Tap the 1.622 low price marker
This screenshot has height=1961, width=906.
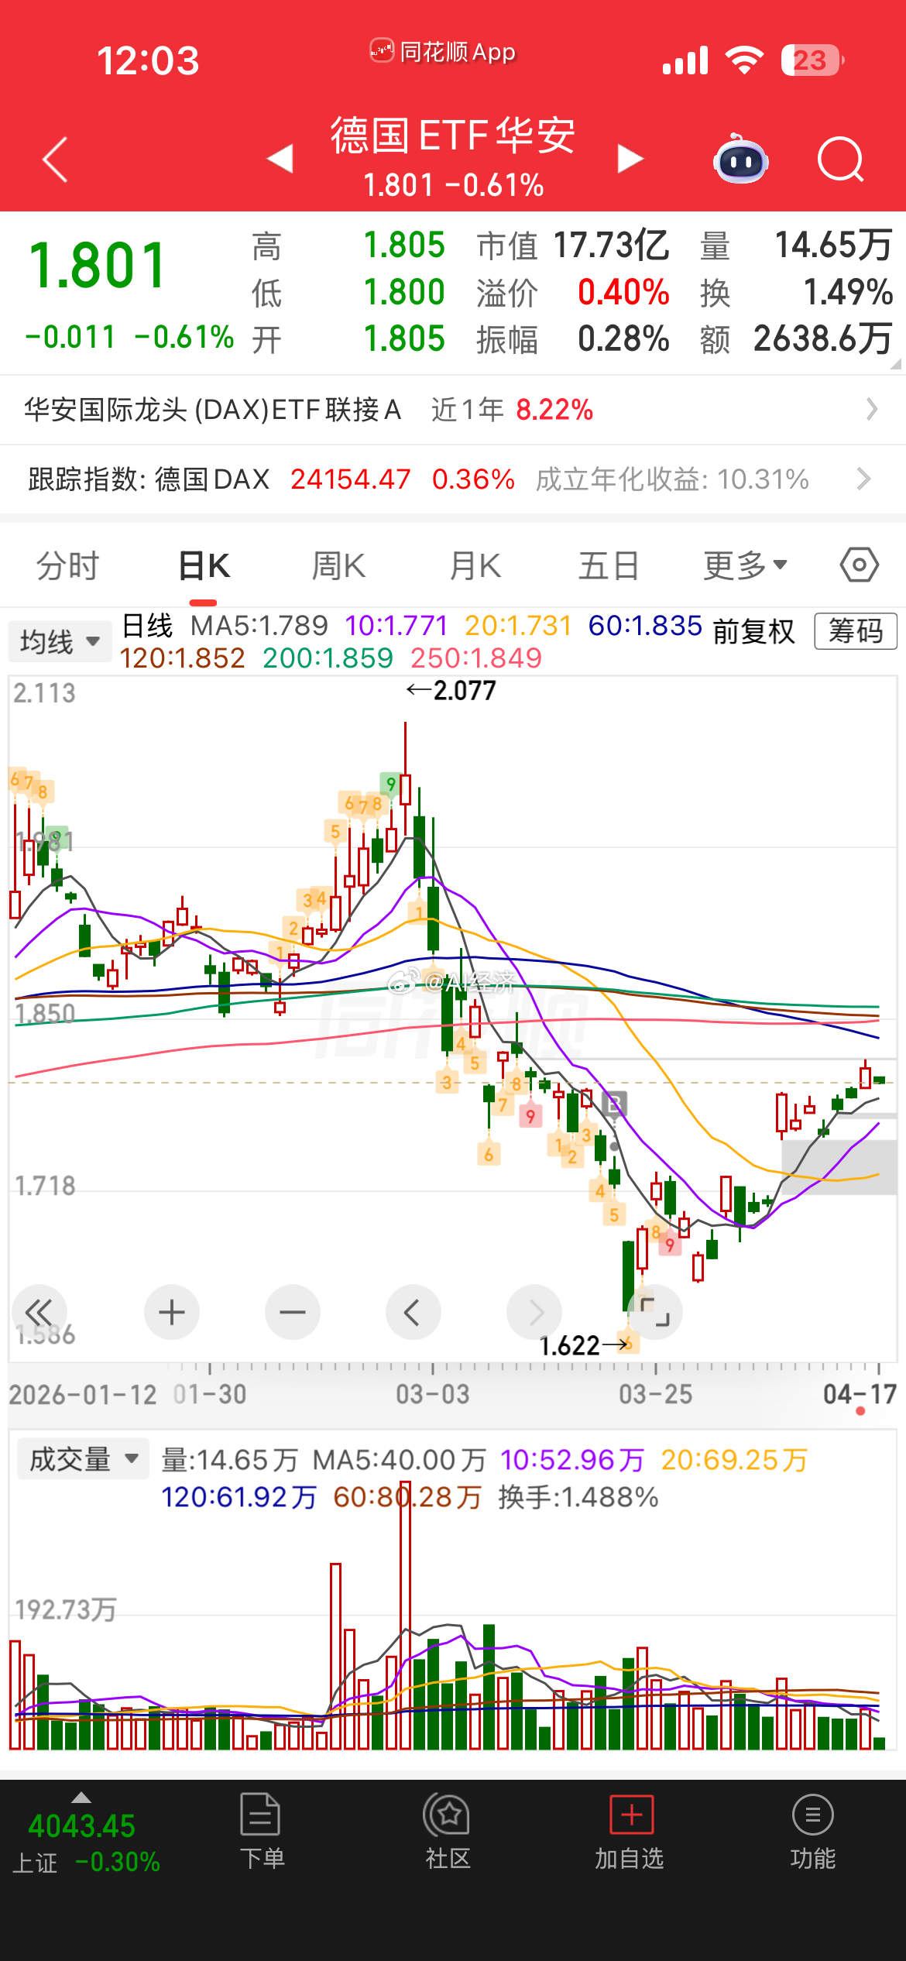(585, 1345)
